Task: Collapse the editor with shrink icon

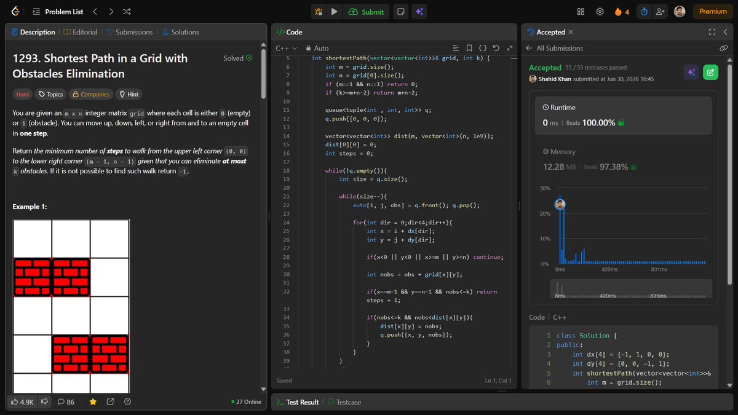Action: click(x=509, y=48)
